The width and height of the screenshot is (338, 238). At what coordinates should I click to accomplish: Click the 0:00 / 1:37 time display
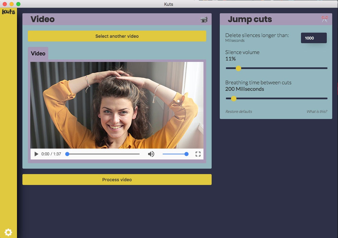(x=51, y=154)
